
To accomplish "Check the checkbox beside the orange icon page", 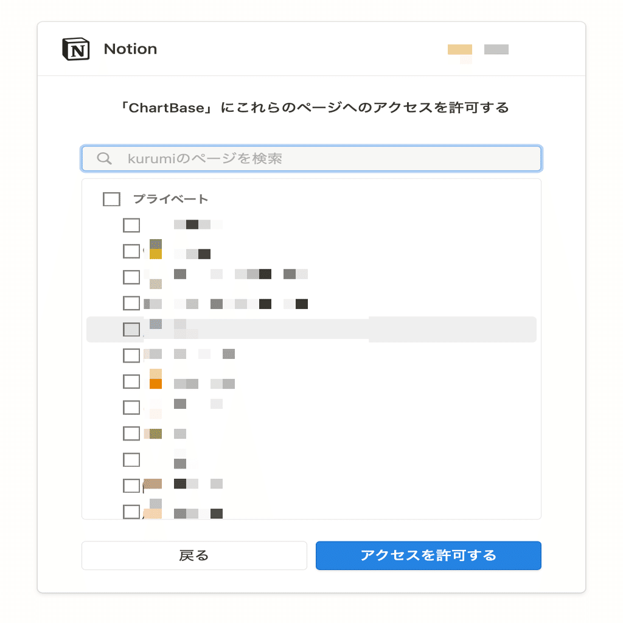I will click(x=131, y=381).
